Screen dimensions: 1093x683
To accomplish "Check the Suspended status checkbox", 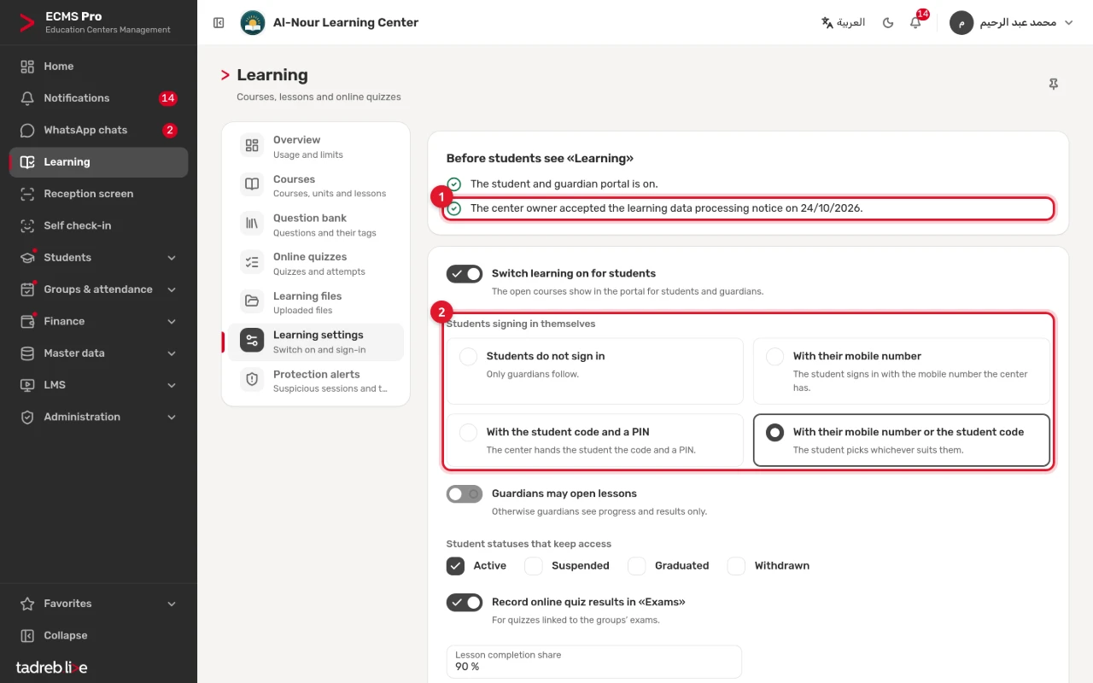I will click(x=534, y=566).
